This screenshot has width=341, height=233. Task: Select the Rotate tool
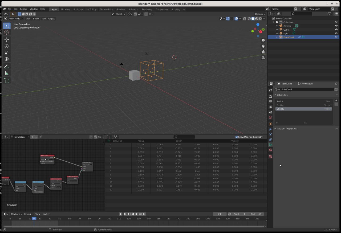point(7,46)
